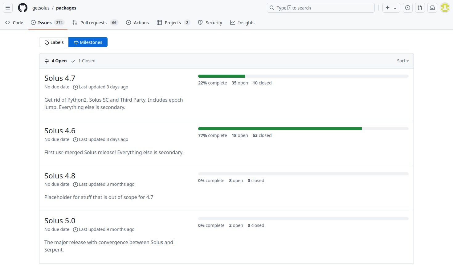The image size is (453, 269).
Task: Open the Solus 4.7 milestone
Action: (60, 78)
